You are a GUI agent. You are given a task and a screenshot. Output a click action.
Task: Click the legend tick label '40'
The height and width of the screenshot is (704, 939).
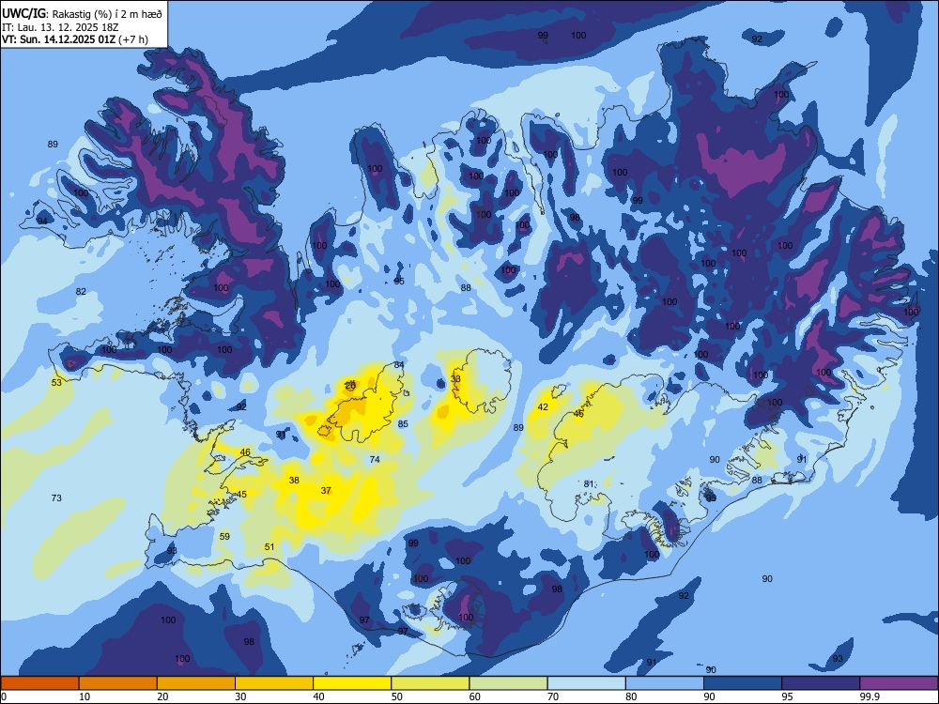pos(319,696)
